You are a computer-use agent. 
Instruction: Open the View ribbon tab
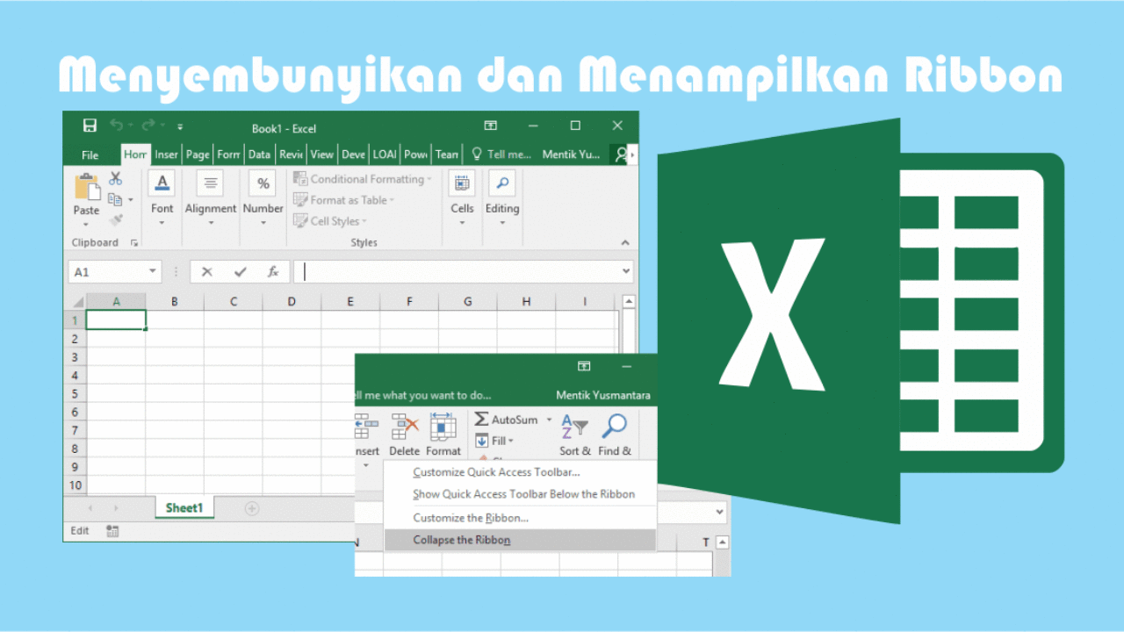coord(321,154)
